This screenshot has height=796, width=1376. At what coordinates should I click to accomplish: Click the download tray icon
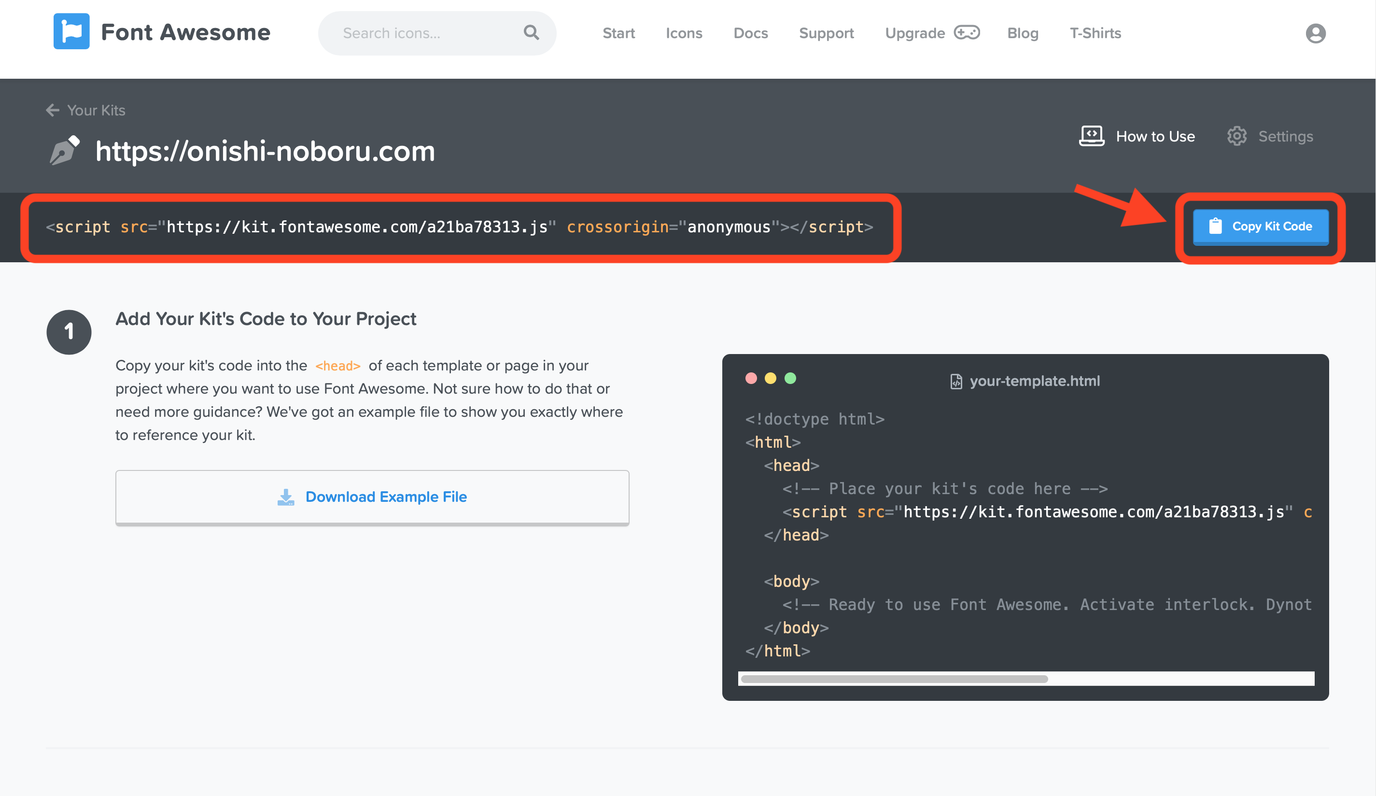[x=285, y=497]
